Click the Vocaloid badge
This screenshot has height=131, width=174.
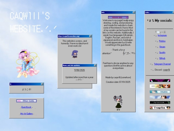tap(160, 92)
